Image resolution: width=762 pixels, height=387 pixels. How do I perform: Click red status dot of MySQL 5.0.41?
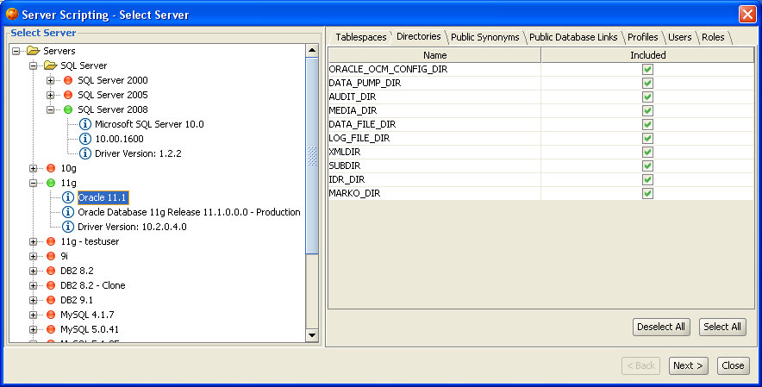[x=51, y=329]
